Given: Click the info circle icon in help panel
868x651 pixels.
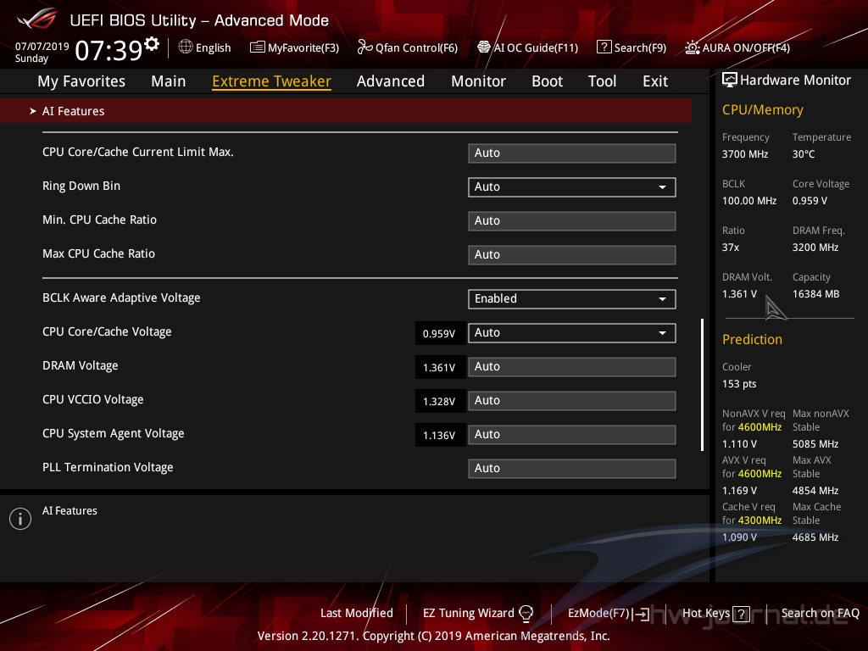Looking at the screenshot, I should tap(20, 519).
